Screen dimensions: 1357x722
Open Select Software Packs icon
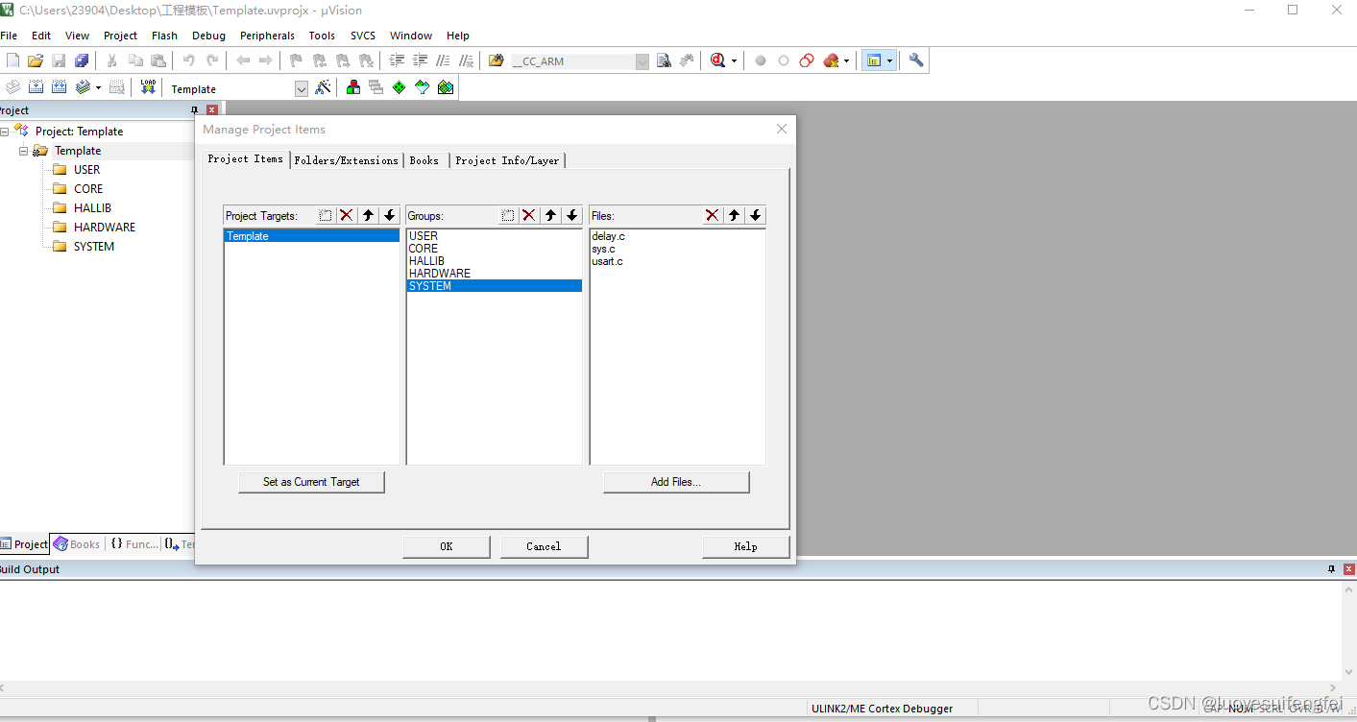(x=423, y=87)
